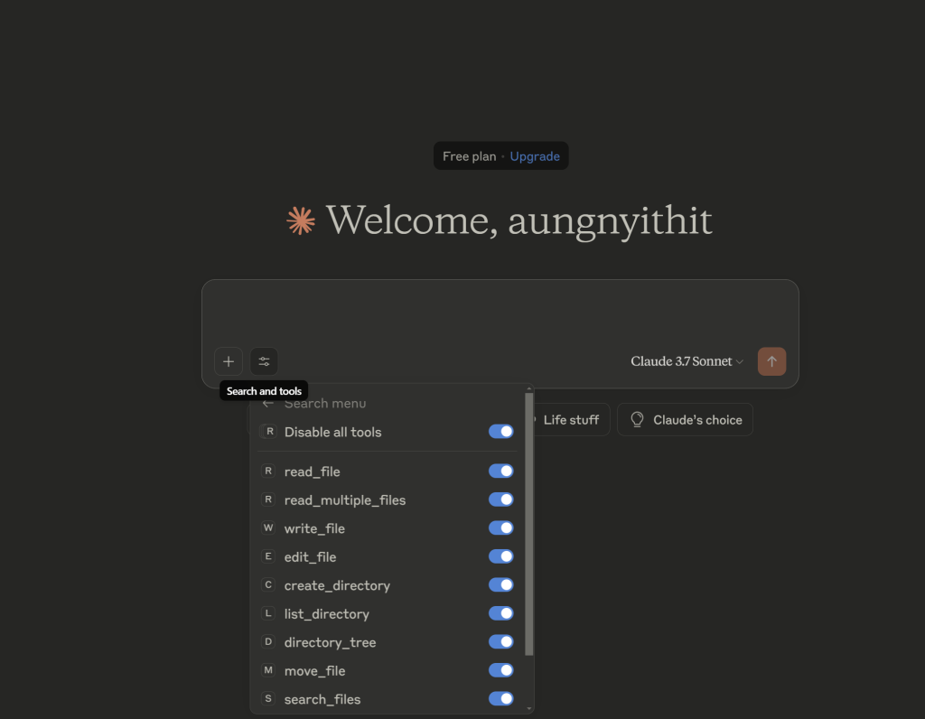Click the lightbulb icon on Claude's choice
Viewport: 925px width, 719px height.
click(637, 419)
